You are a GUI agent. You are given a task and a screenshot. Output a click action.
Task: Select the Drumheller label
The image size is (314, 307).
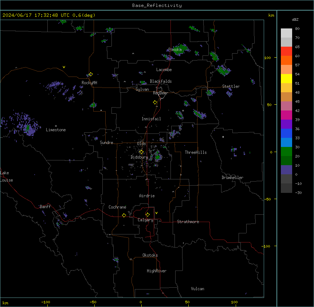tap(232, 178)
